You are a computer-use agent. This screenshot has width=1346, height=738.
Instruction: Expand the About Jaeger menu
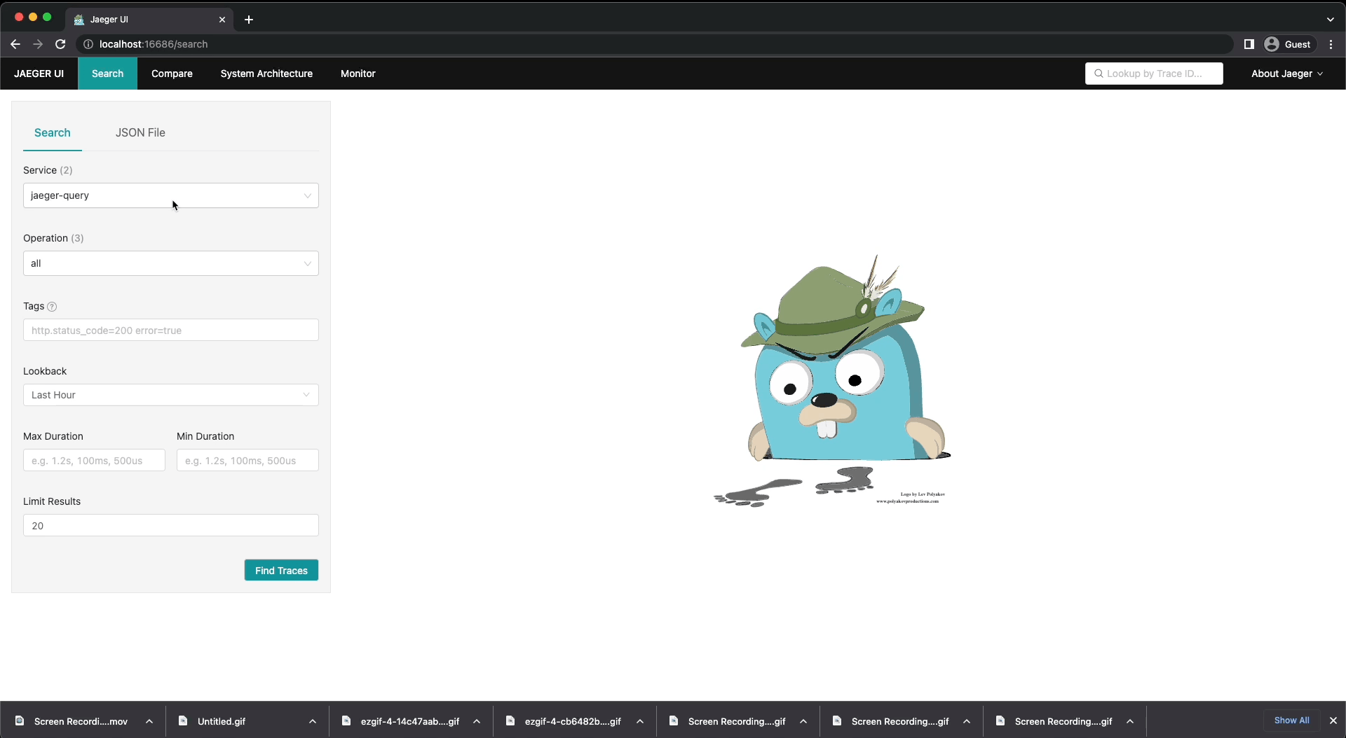coord(1286,74)
